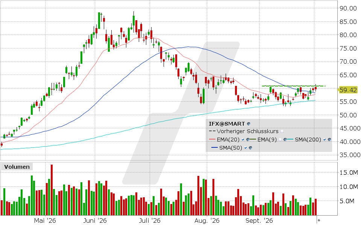This screenshot has height=225, width=361.
Task: Click the Vorheriger Schlusskurs legend text
Action: (248, 131)
